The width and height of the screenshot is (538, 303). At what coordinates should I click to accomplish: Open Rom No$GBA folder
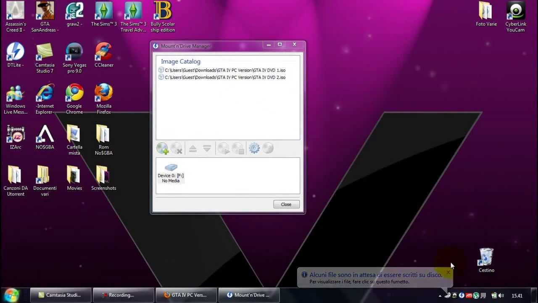[104, 140]
